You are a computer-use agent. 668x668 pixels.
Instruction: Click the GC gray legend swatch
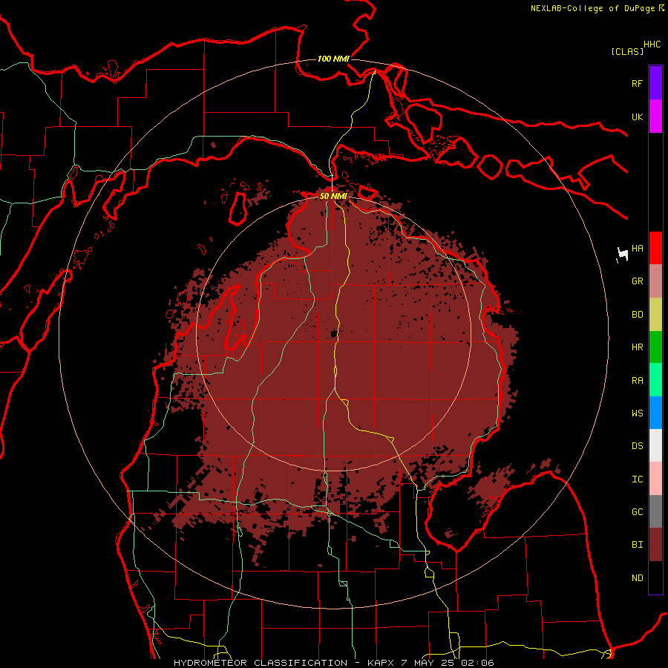coord(655,511)
